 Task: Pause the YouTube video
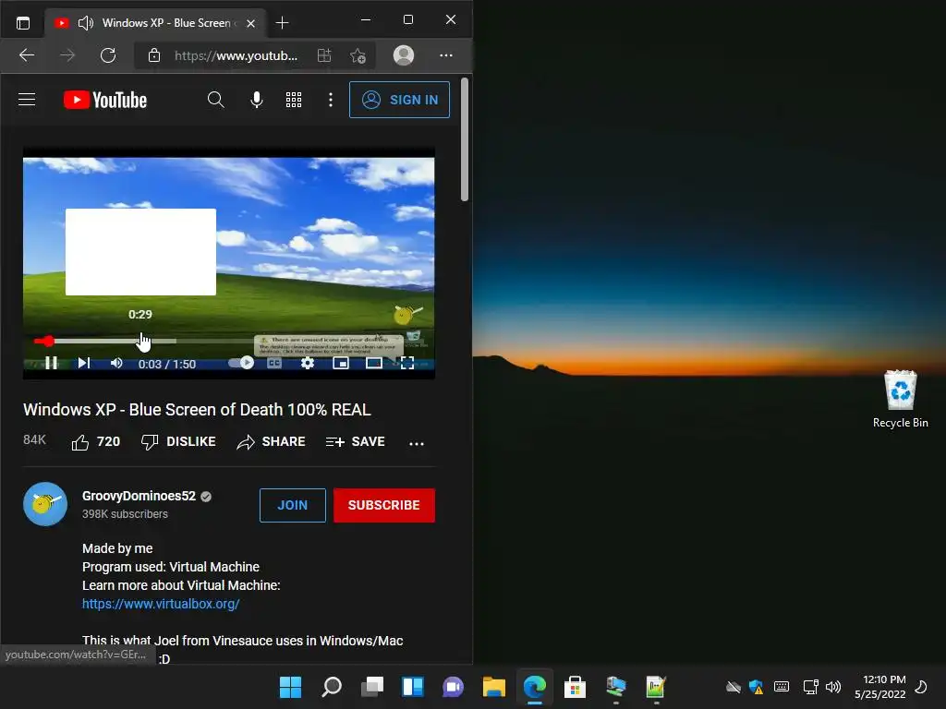(52, 363)
